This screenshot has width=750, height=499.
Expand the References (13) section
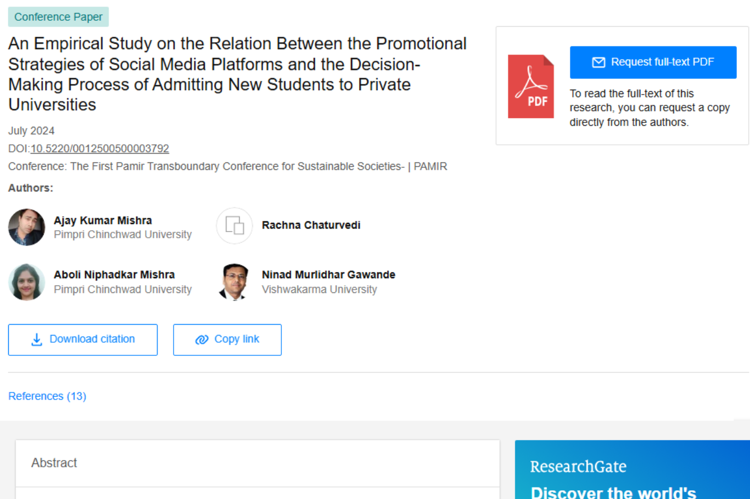click(x=47, y=396)
